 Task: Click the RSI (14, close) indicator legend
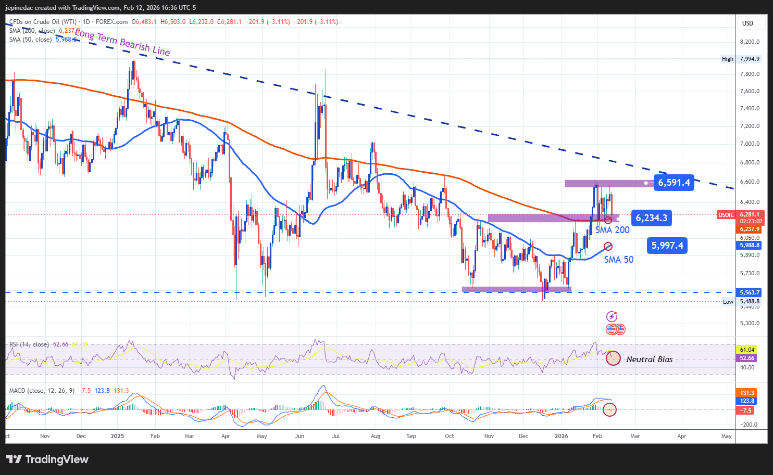click(29, 344)
